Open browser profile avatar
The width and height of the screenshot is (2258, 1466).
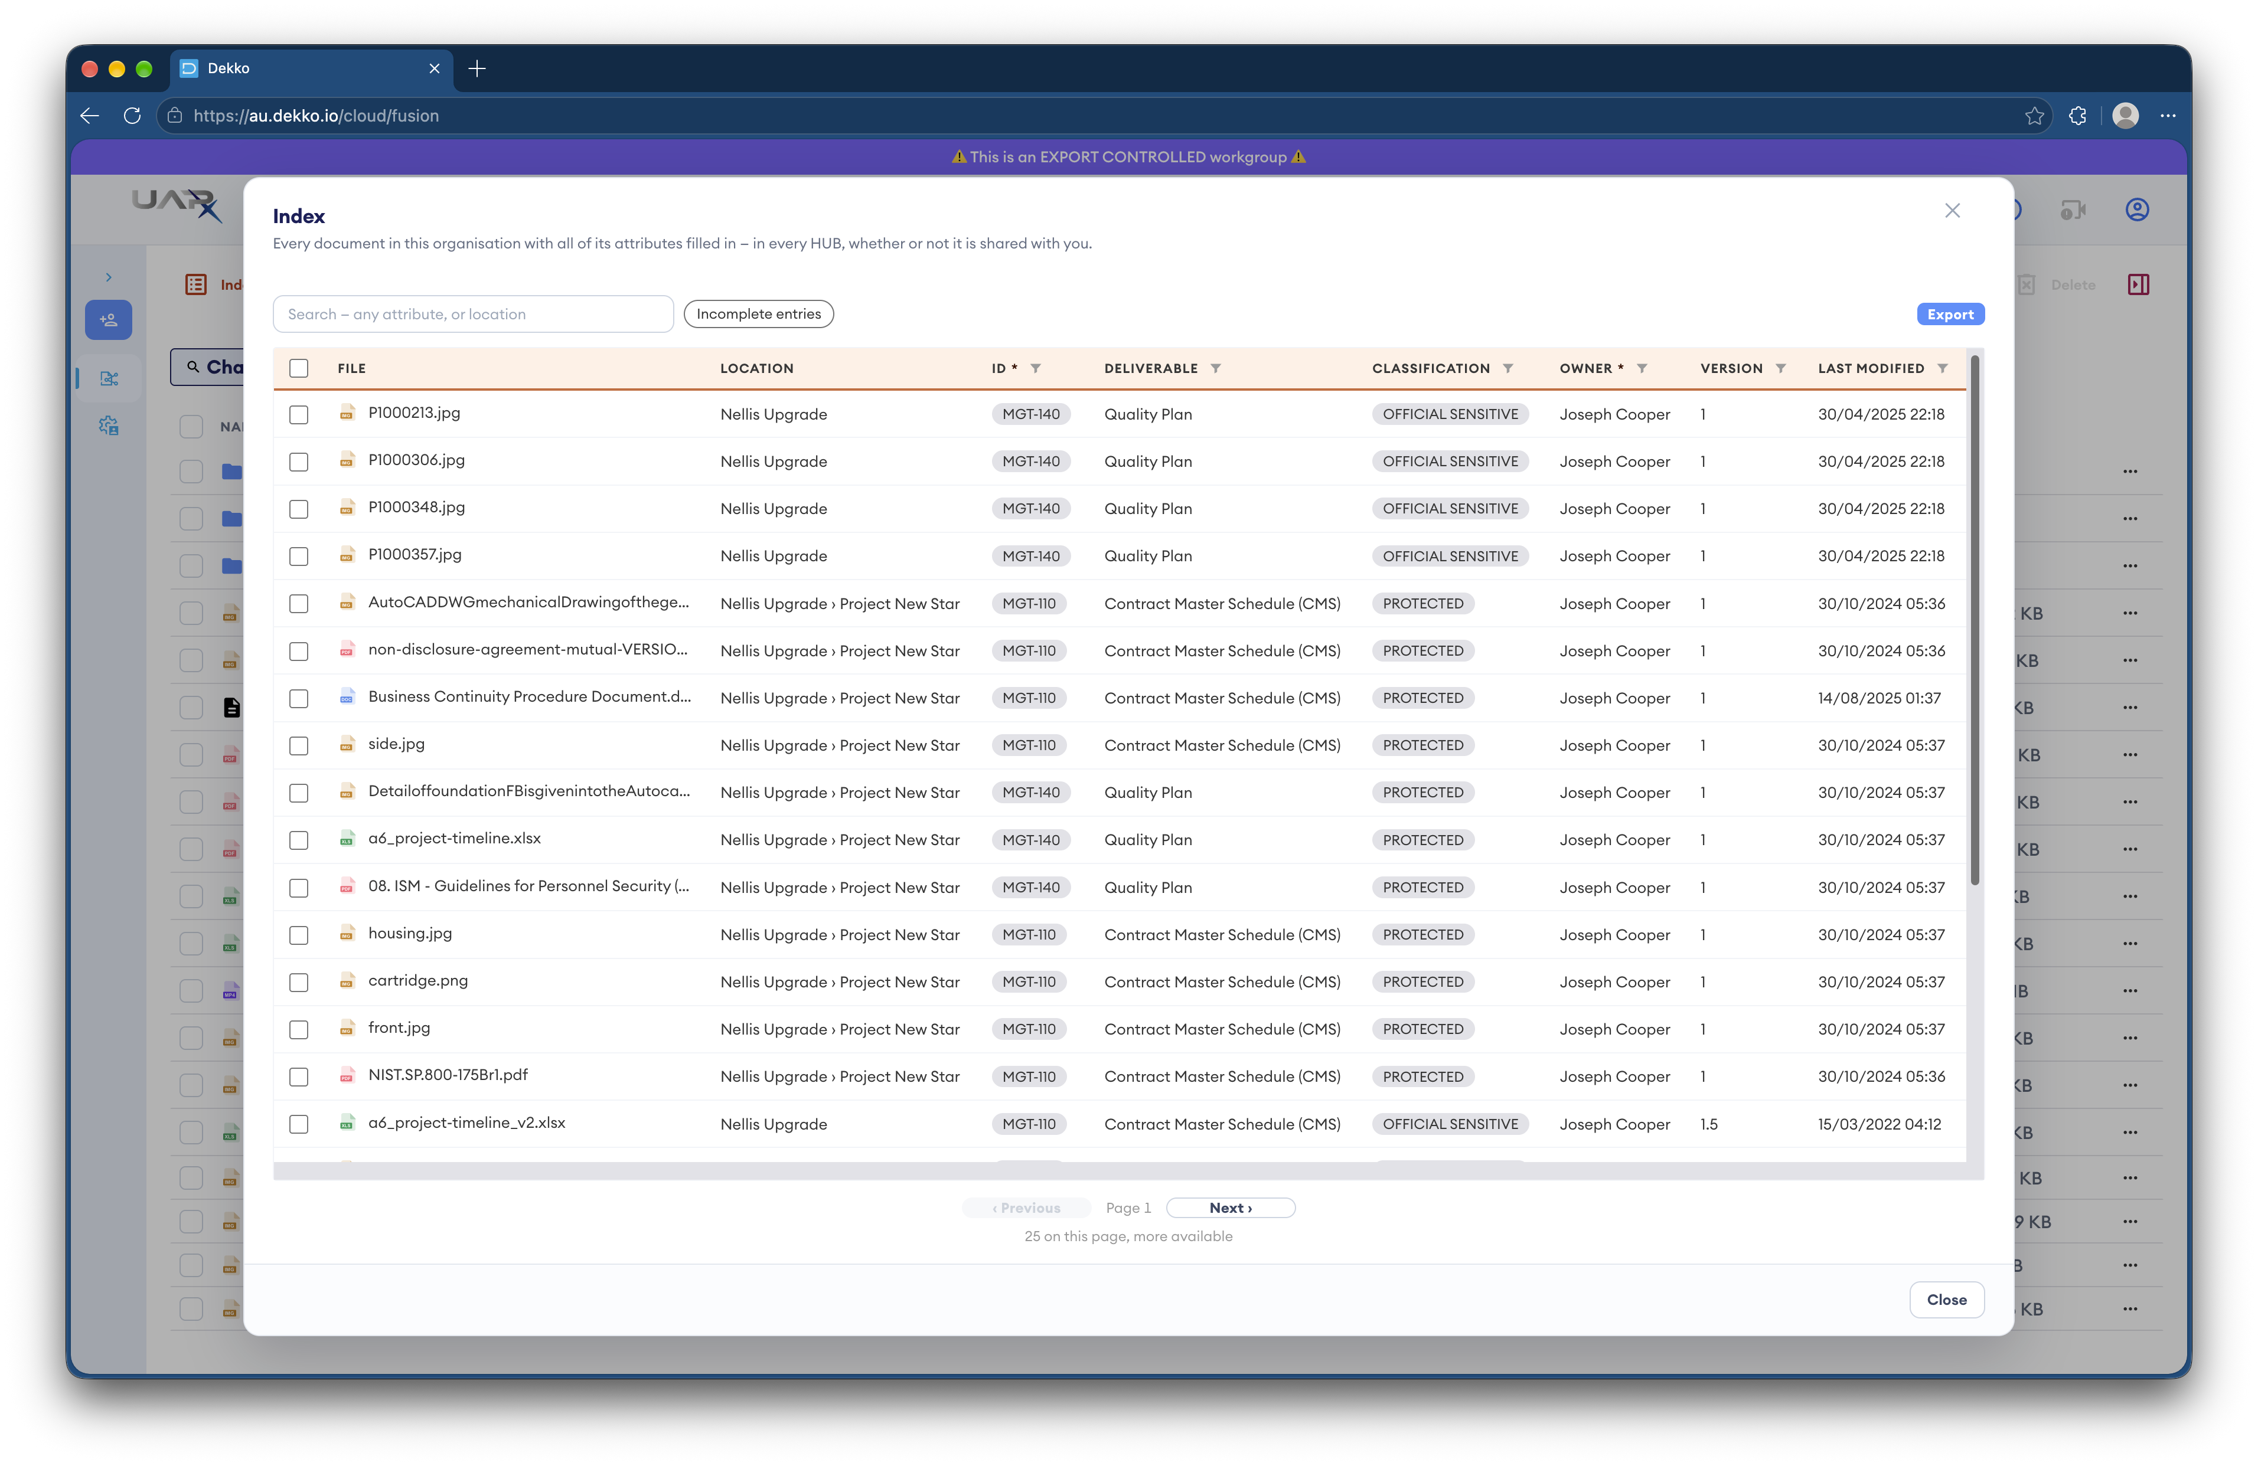(2125, 116)
